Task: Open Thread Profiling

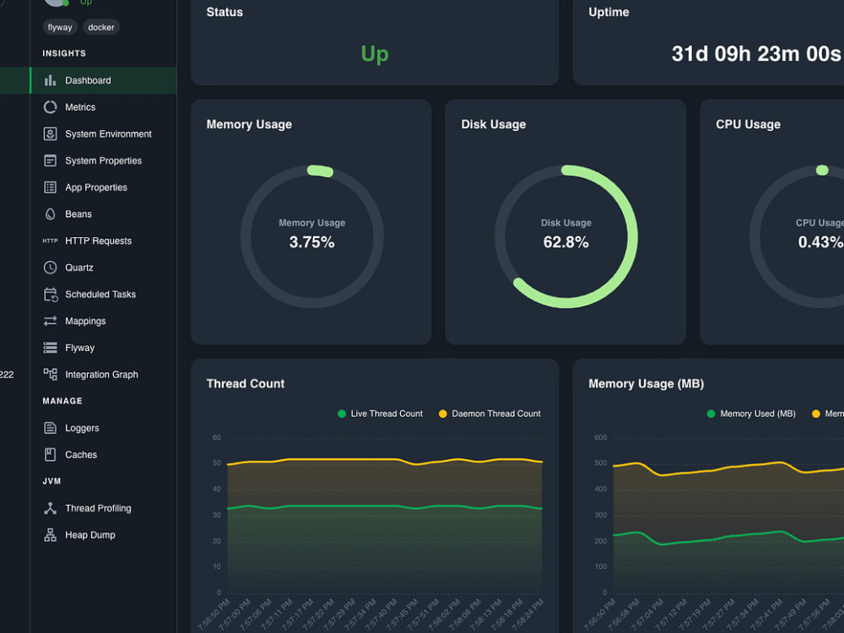Action: click(103, 508)
